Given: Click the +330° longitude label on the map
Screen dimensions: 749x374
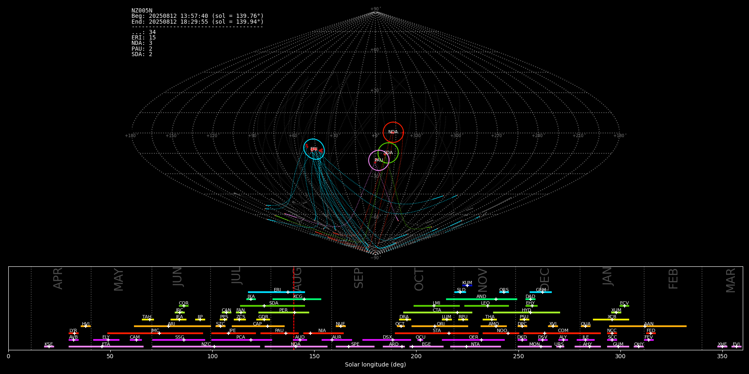Looking at the screenshot, I should tap(415, 136).
